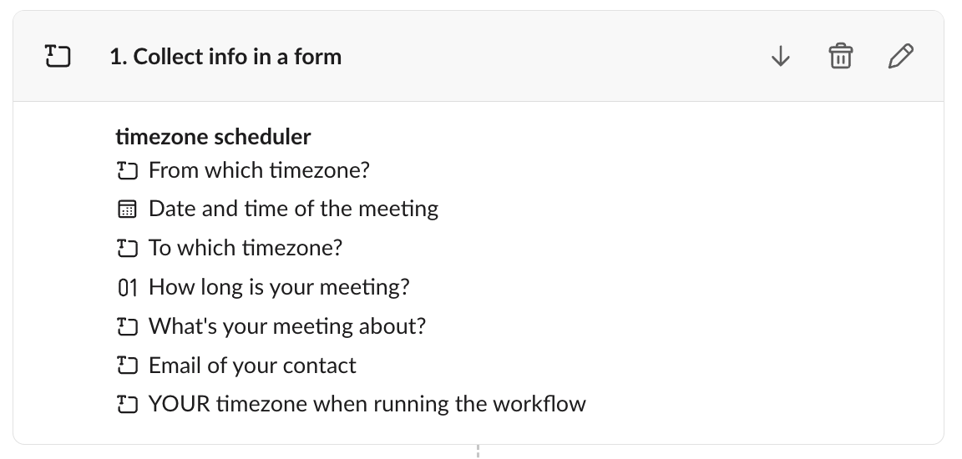Select the 'From which timezone?' field label

pyautogui.click(x=259, y=170)
